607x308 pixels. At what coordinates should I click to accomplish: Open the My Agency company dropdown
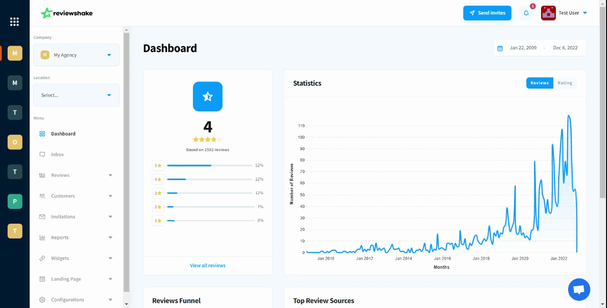[76, 55]
